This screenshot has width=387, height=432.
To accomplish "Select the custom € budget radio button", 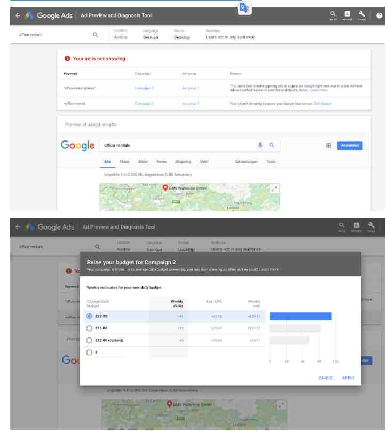I will tap(89, 352).
